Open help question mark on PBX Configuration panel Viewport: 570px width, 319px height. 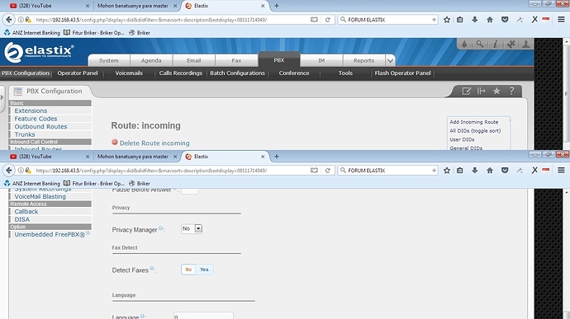[511, 91]
